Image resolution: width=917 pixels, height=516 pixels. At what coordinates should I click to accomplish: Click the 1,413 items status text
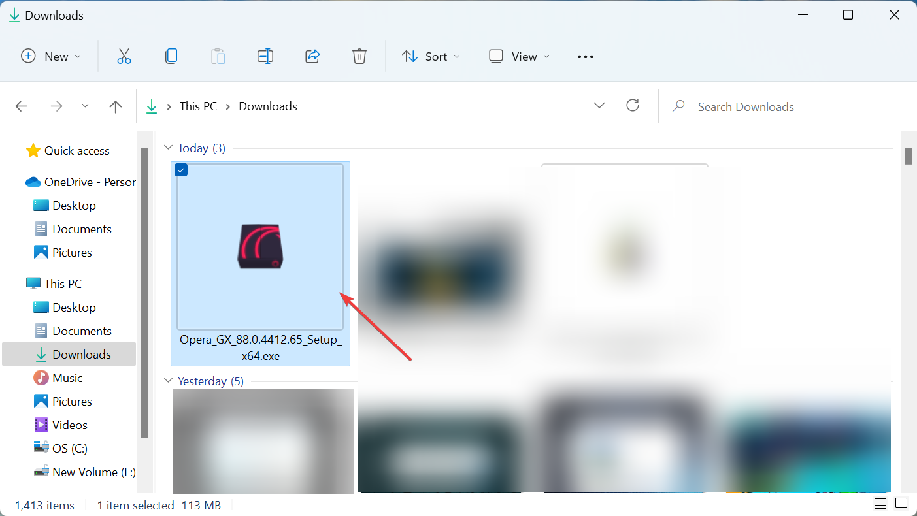44,505
